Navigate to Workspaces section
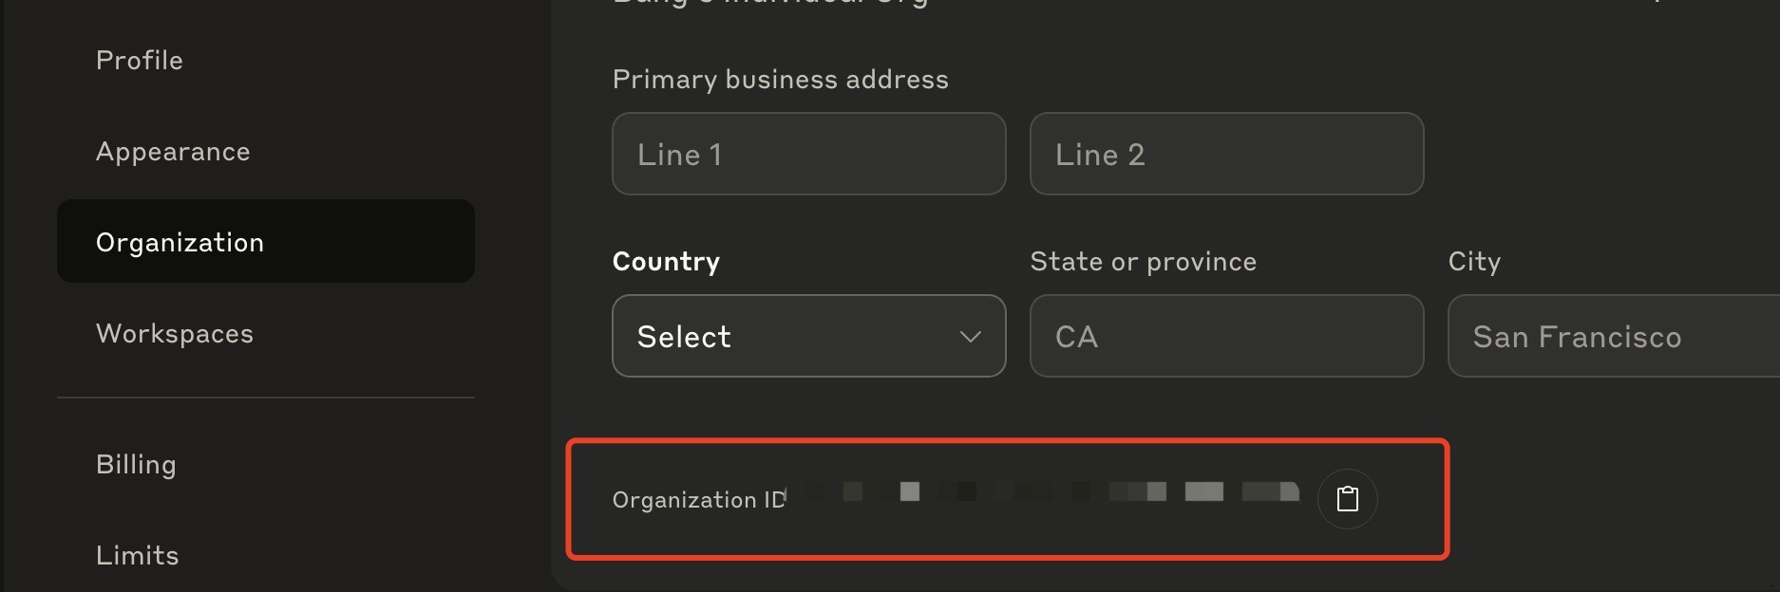1780x592 pixels. point(175,334)
